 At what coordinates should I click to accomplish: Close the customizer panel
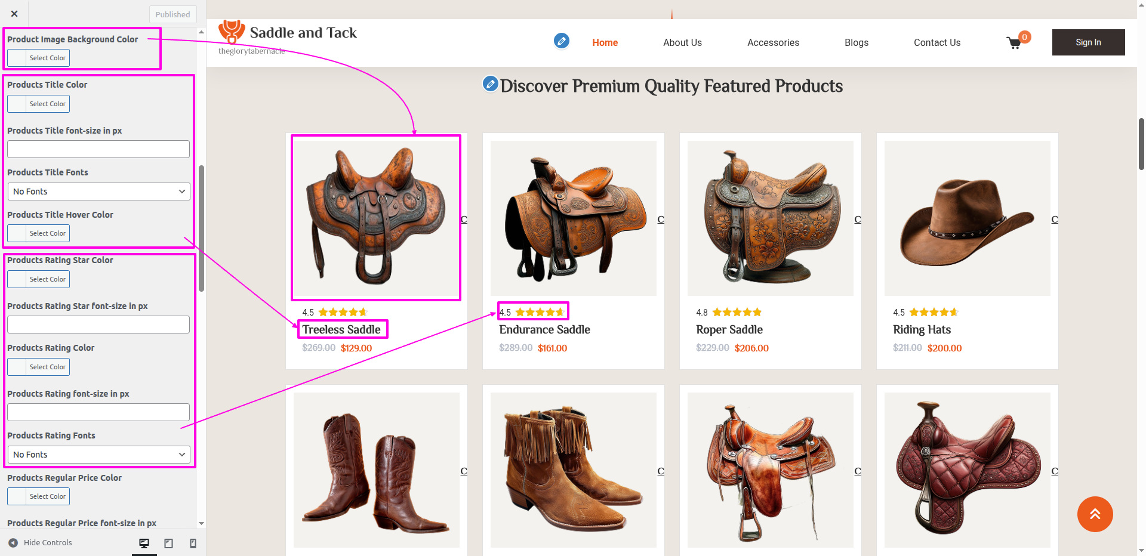point(14,14)
